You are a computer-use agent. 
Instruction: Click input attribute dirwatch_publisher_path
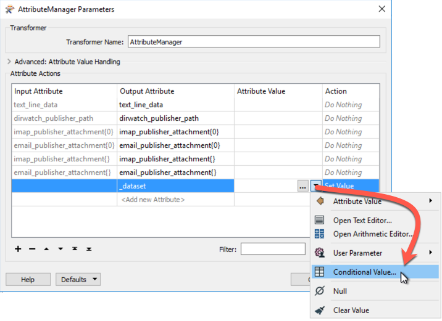pos(64,118)
